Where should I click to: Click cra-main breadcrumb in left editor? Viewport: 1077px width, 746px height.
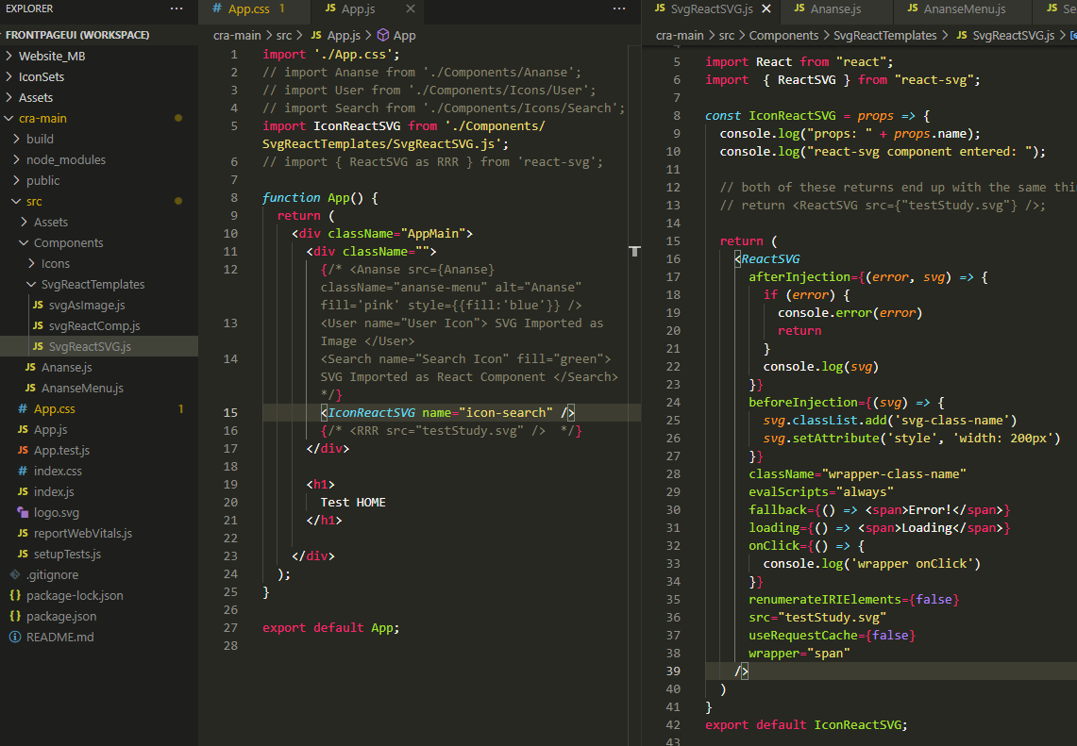click(237, 36)
